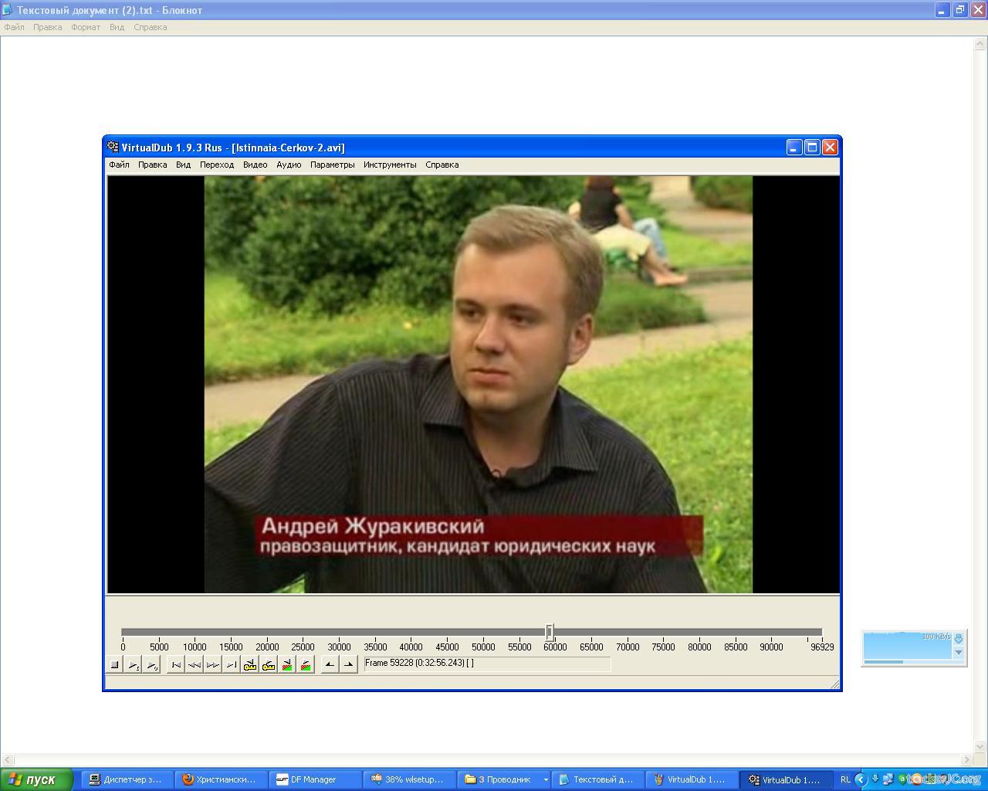Step one frame forward
Image resolution: width=988 pixels, height=791 pixels.
[x=213, y=664]
